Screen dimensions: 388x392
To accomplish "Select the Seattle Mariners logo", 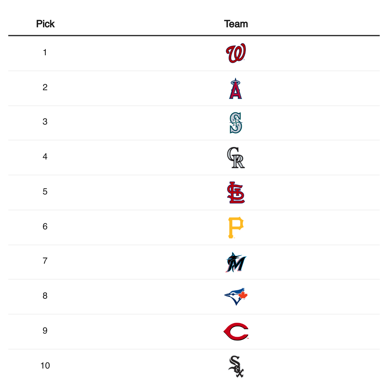I will click(236, 123).
